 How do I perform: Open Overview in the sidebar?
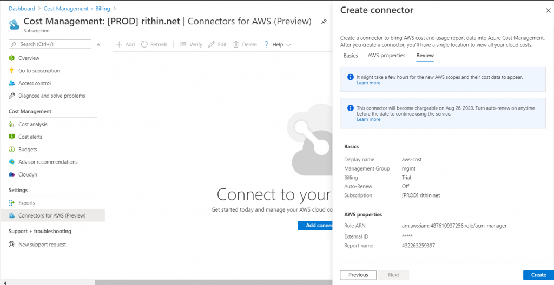click(29, 58)
